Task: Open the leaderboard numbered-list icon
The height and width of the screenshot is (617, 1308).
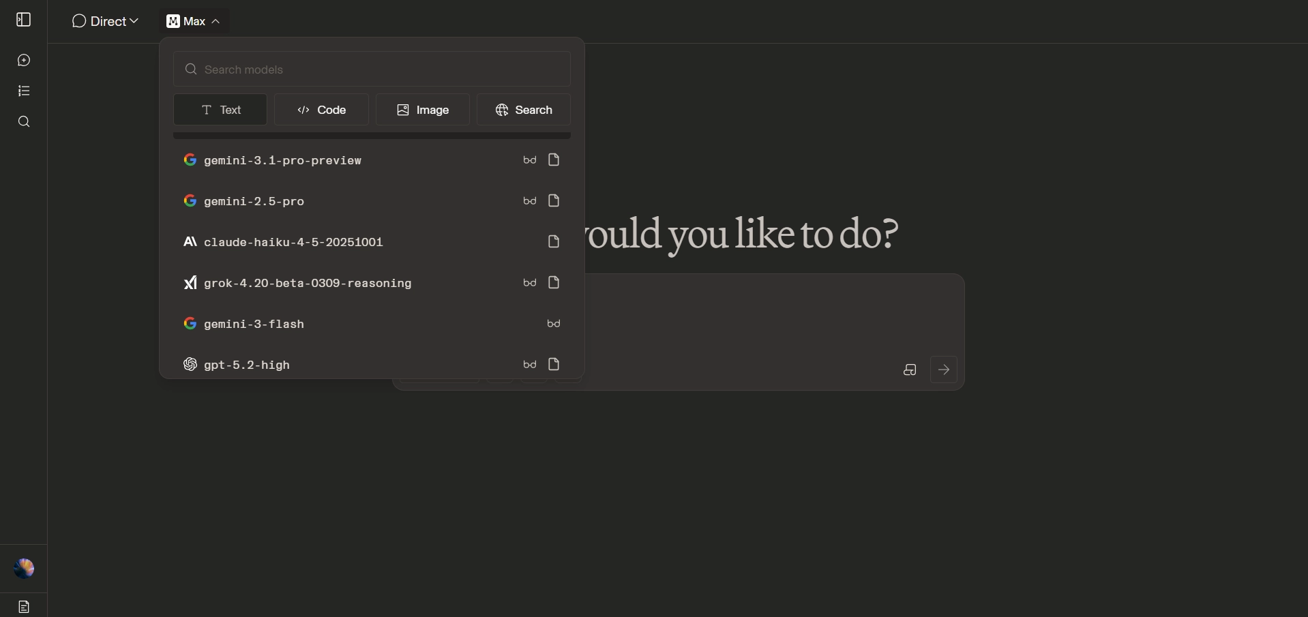Action: (x=24, y=91)
